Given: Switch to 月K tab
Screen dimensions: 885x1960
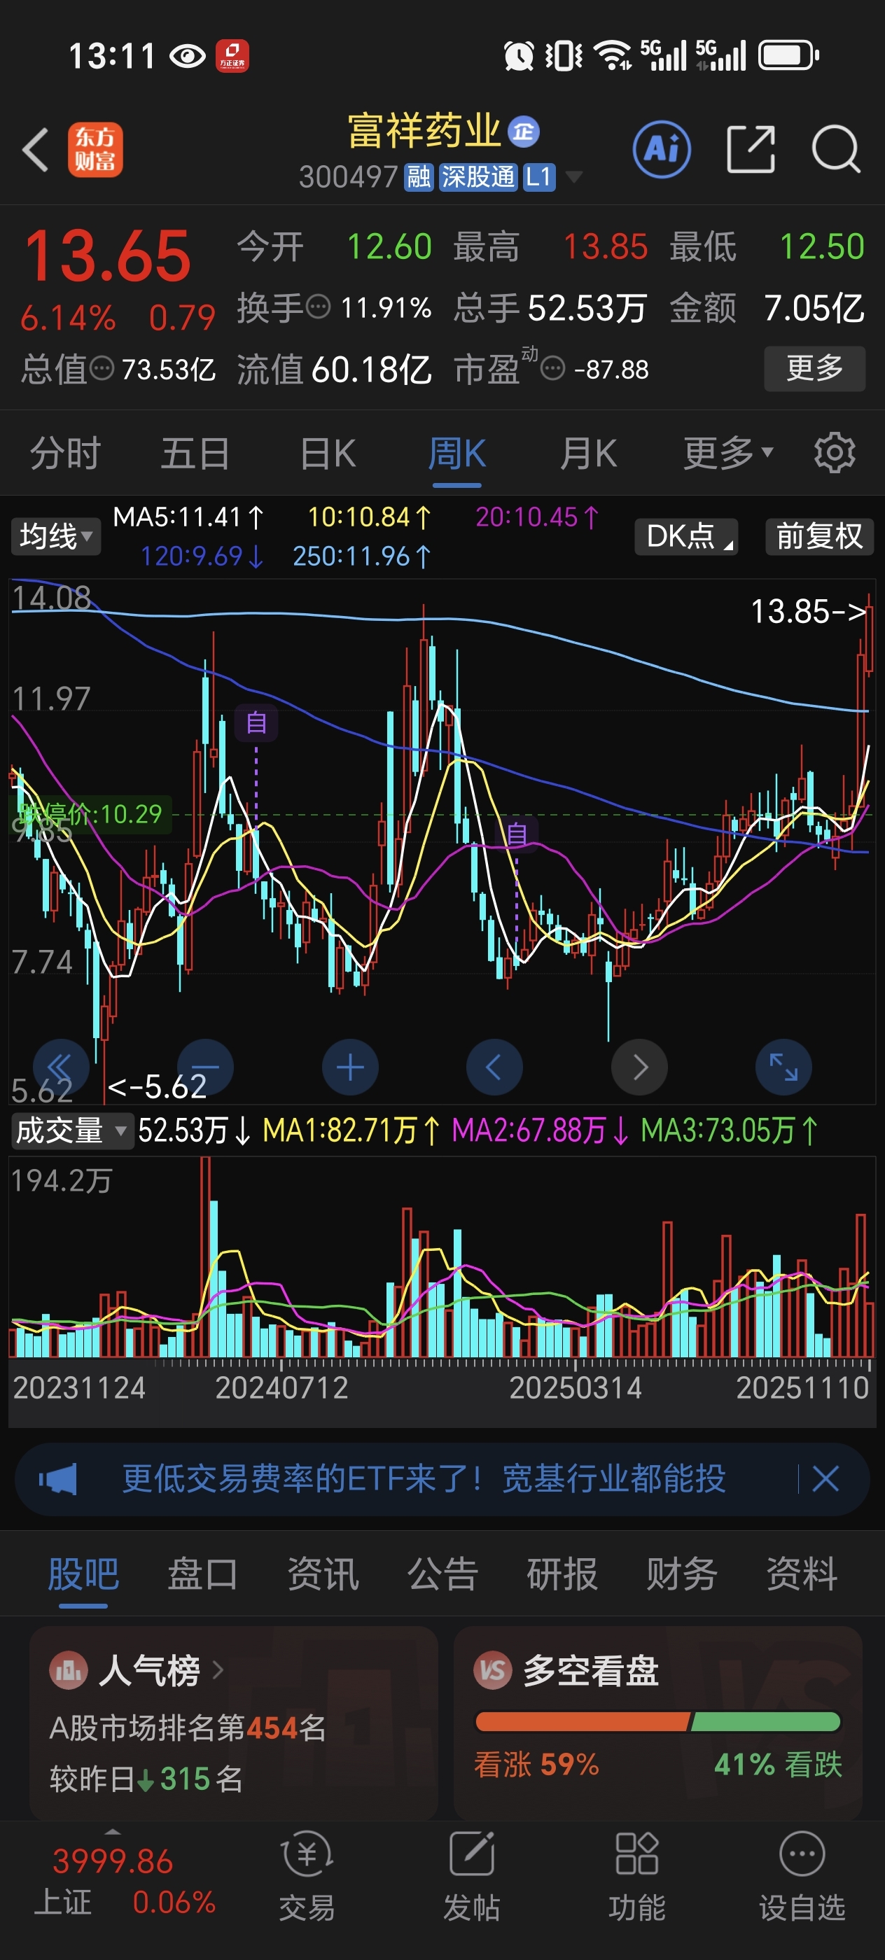Looking at the screenshot, I should (588, 454).
